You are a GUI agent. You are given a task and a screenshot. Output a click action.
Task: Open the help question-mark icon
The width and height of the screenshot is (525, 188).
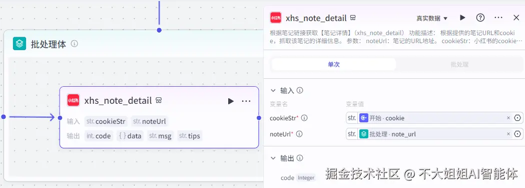480,18
